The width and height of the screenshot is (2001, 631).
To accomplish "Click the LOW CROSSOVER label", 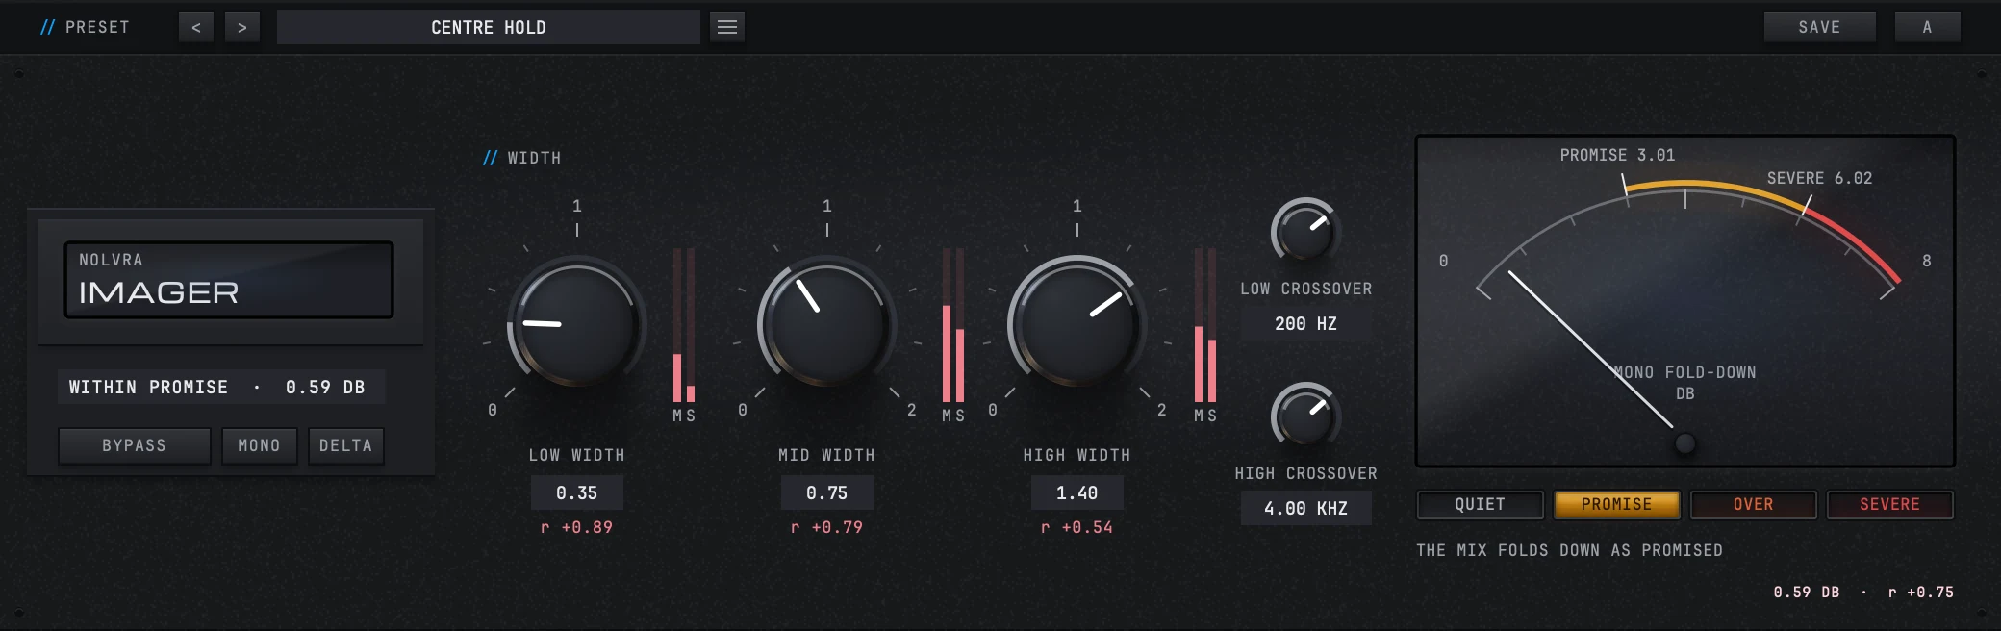I will click(1305, 289).
